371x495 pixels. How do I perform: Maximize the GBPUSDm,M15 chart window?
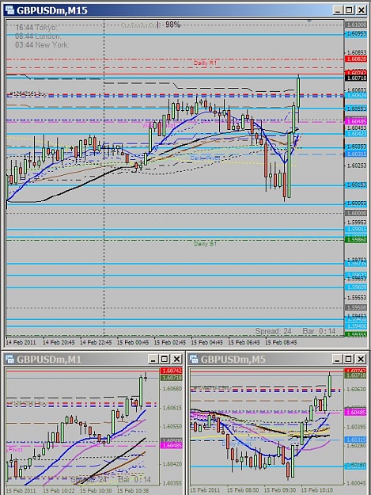pos(349,10)
